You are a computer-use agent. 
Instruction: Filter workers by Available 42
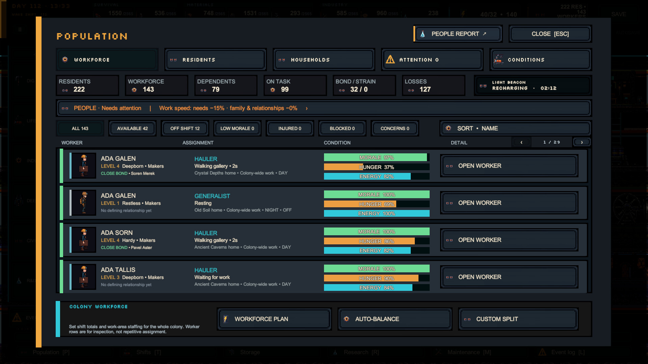tap(132, 128)
